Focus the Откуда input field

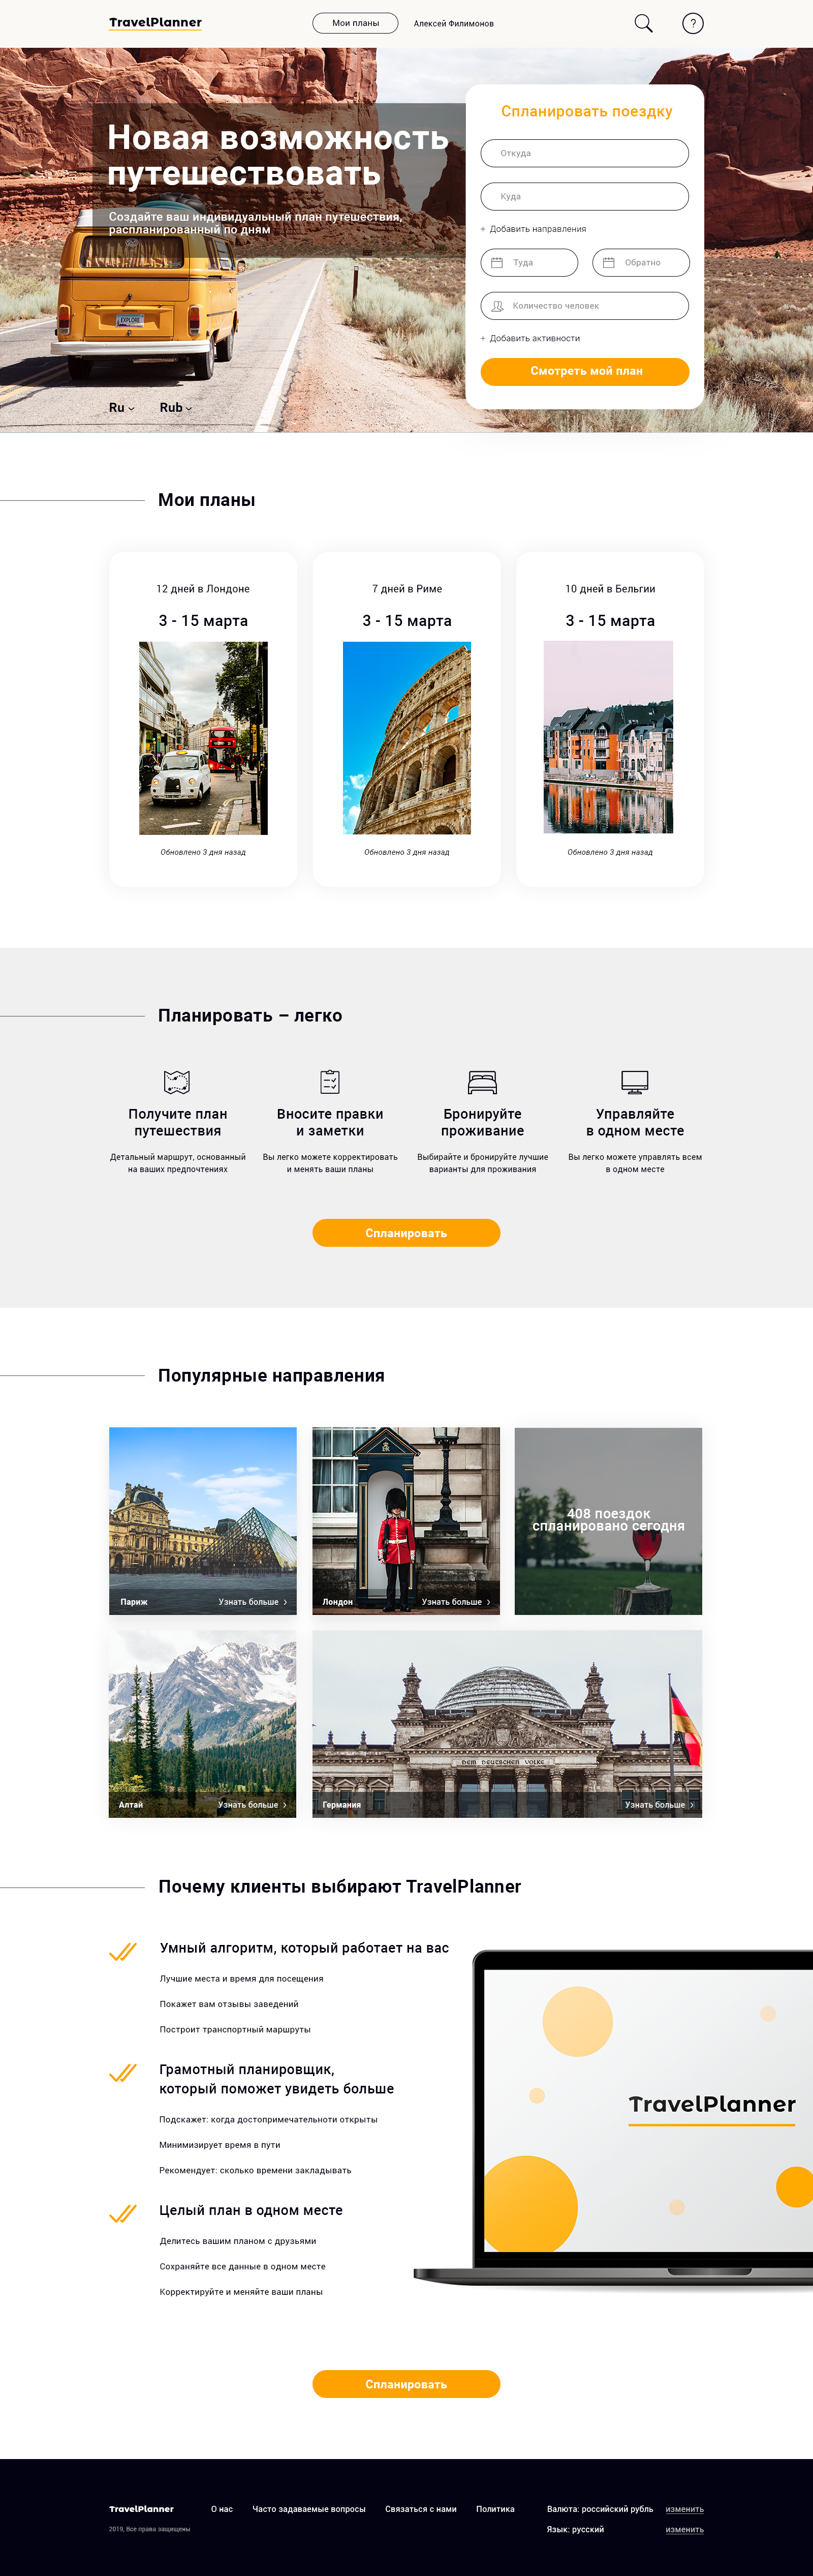pyautogui.click(x=585, y=153)
